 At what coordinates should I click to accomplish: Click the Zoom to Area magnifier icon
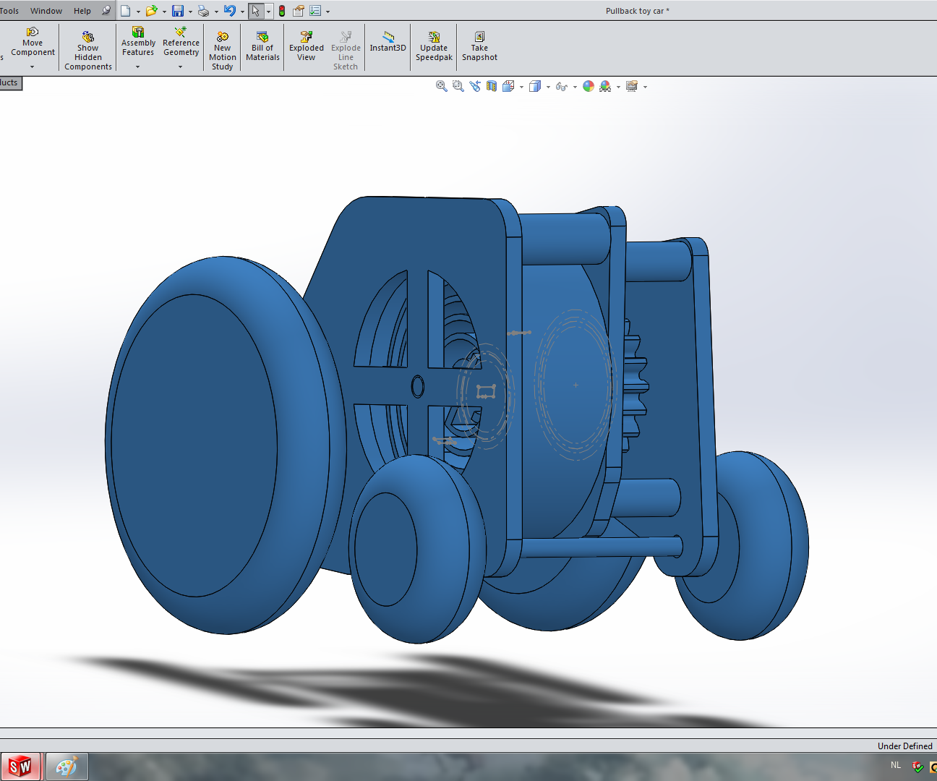458,86
